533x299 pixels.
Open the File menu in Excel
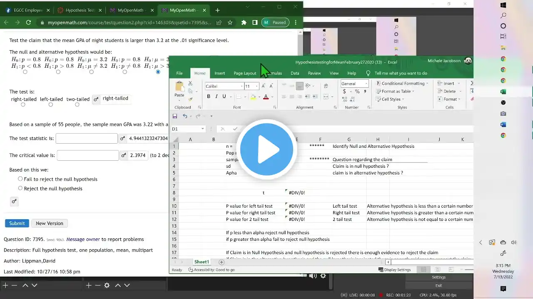pos(179,73)
